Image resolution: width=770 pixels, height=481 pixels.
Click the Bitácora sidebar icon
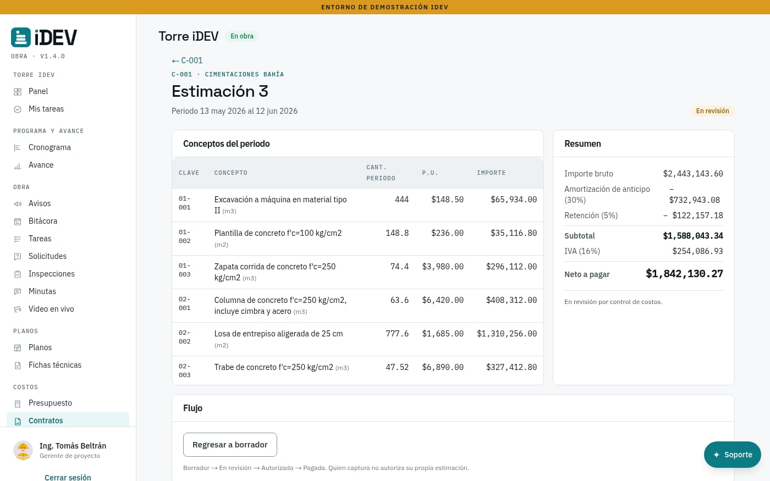point(18,222)
